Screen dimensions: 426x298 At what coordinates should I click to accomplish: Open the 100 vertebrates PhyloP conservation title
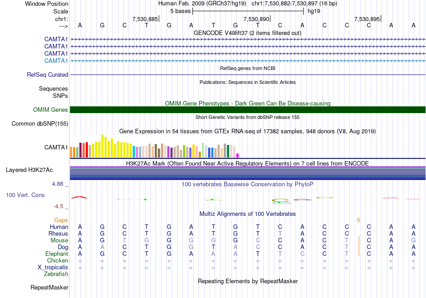247,184
